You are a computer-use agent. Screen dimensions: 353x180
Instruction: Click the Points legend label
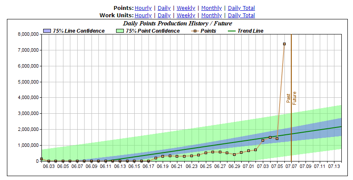(x=208, y=31)
